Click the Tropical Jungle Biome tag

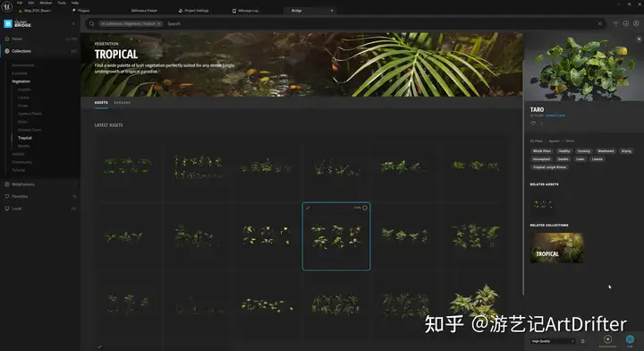(x=549, y=167)
